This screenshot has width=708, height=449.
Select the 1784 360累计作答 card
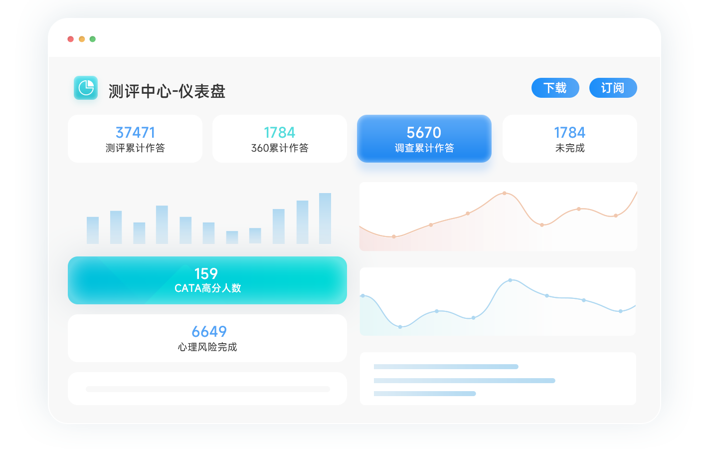279,139
